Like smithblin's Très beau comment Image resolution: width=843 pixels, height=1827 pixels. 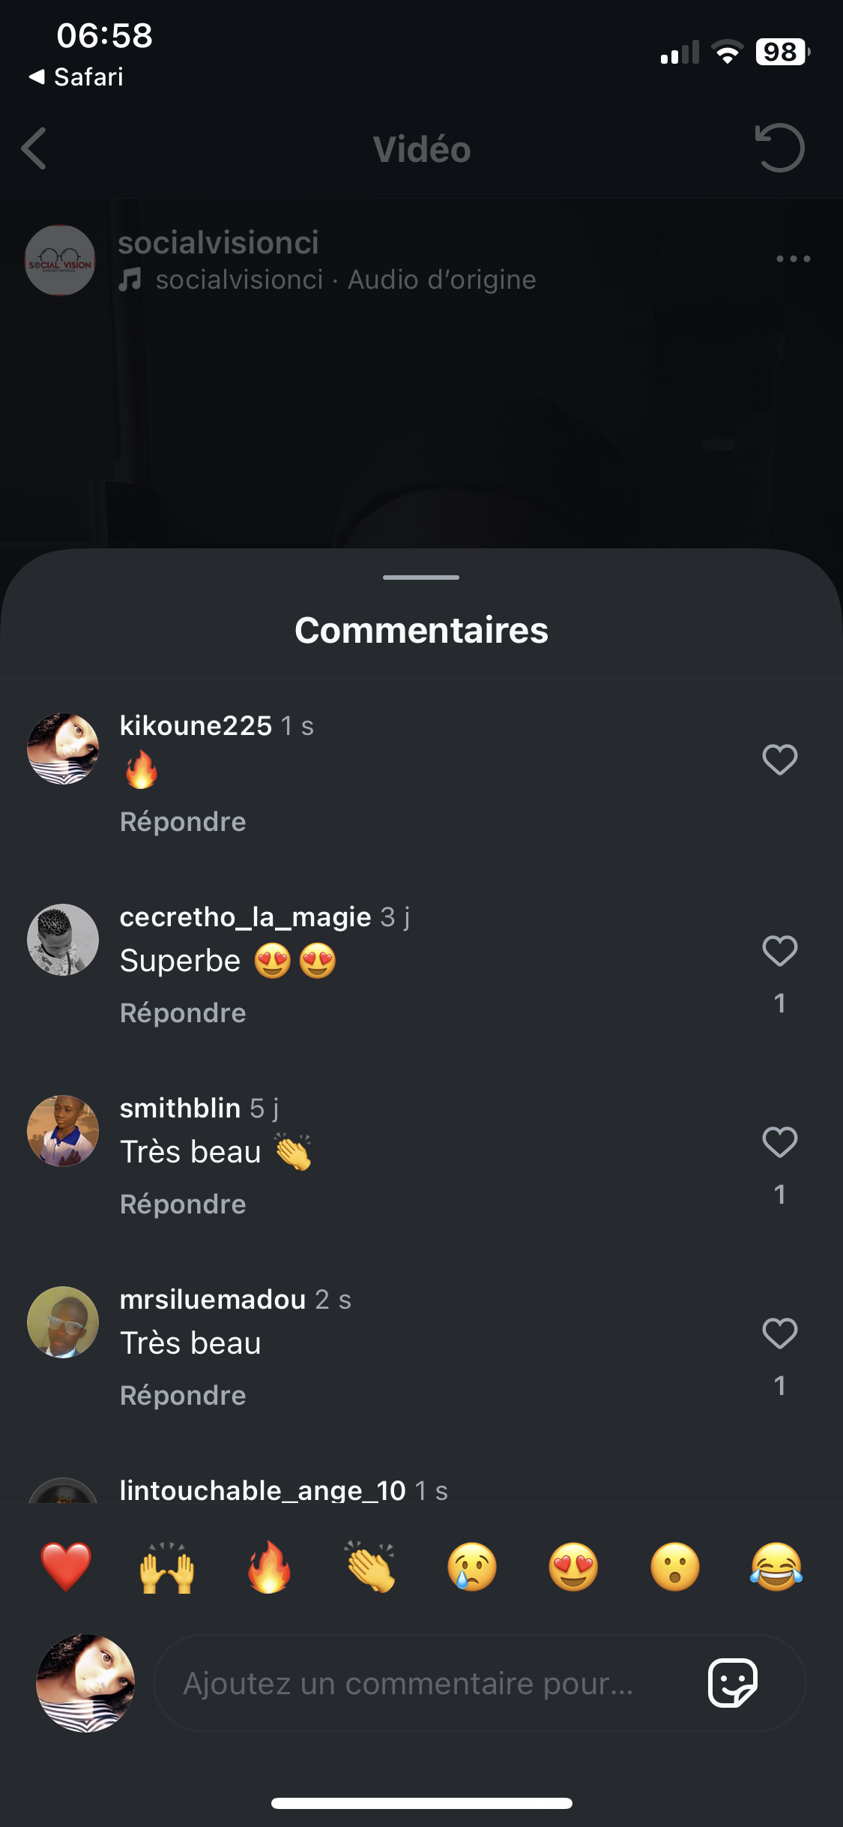point(779,1142)
